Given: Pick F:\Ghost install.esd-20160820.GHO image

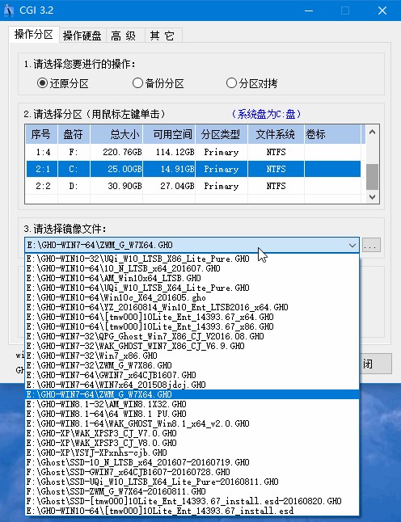Looking at the screenshot, I should coord(192,501).
